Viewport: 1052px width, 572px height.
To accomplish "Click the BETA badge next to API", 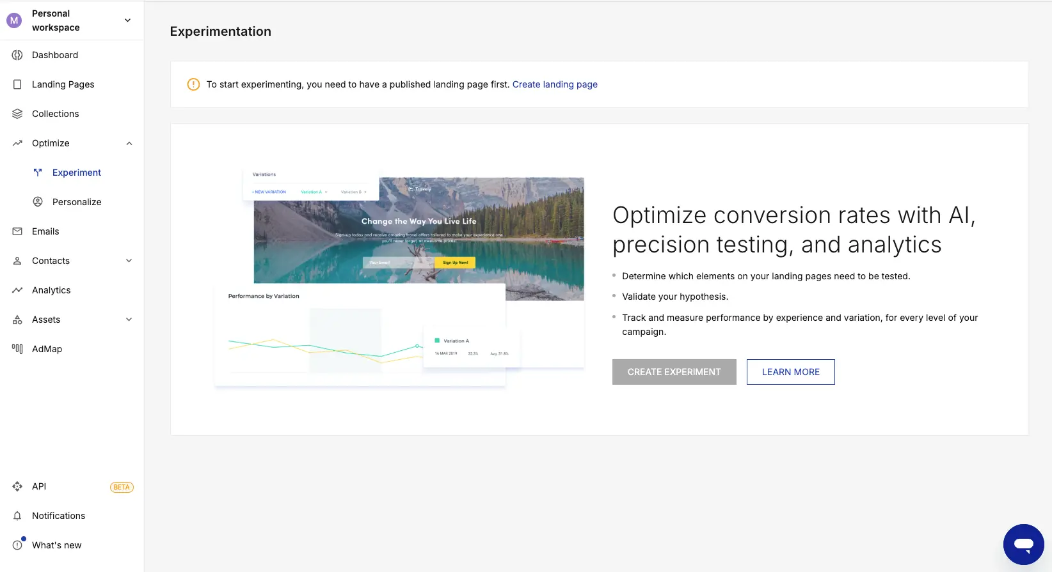I will (122, 487).
